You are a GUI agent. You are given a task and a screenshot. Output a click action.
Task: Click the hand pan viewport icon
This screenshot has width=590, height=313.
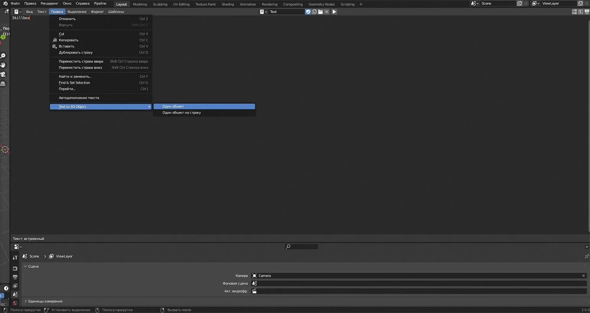[3, 65]
